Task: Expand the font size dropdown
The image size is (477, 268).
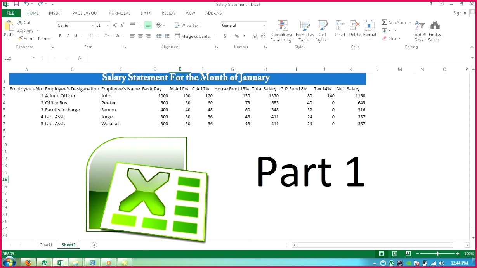Action: pos(108,26)
